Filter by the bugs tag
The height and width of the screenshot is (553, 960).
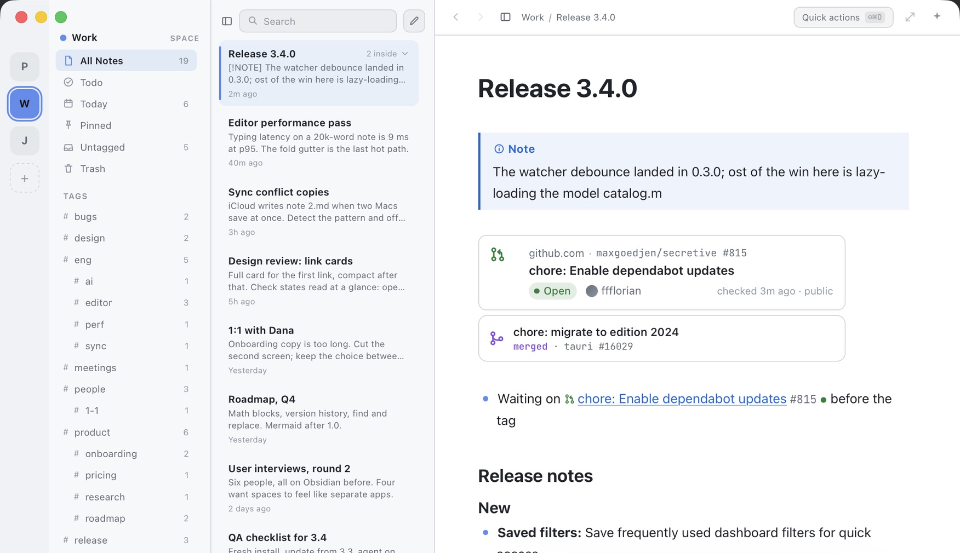pos(126,216)
